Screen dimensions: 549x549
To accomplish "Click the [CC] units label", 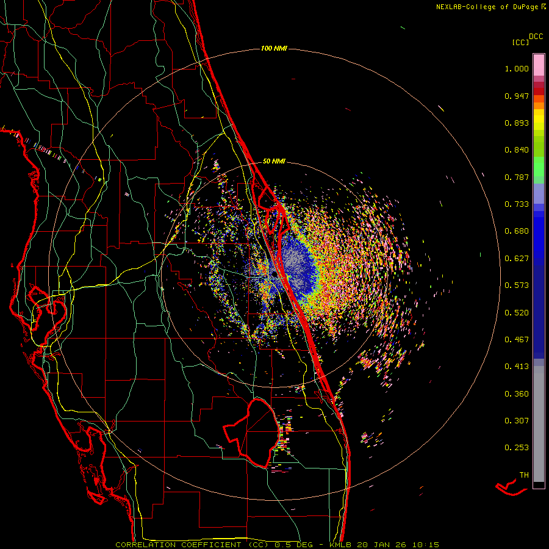I will tap(520, 42).
